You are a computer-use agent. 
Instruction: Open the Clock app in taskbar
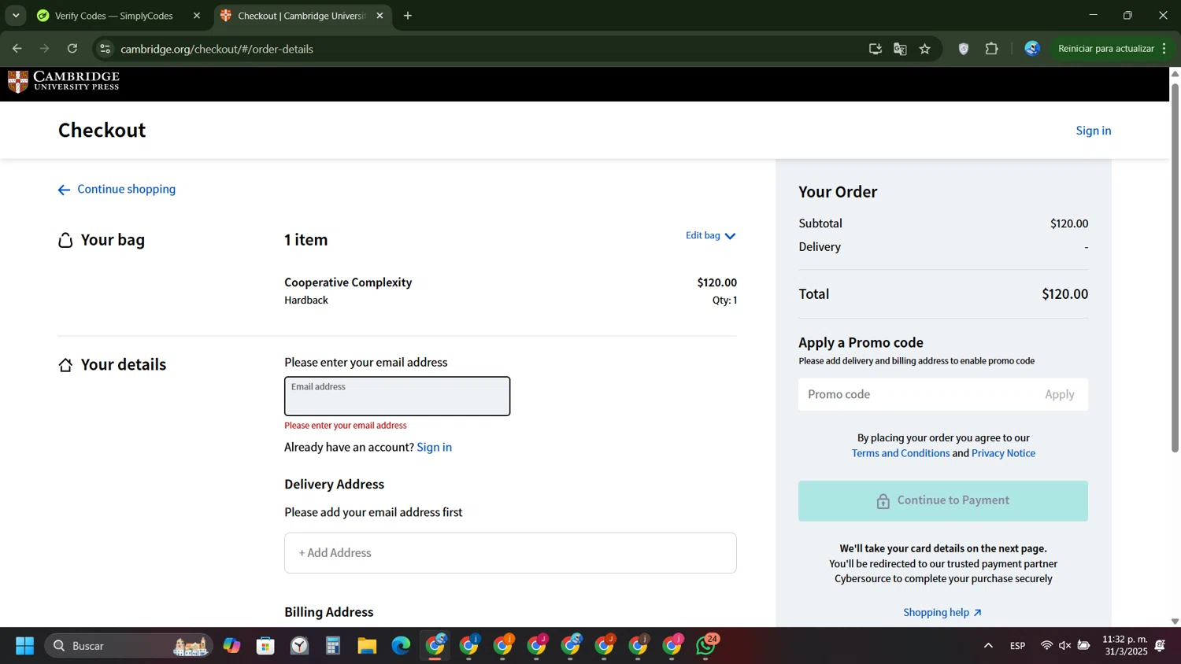point(299,646)
